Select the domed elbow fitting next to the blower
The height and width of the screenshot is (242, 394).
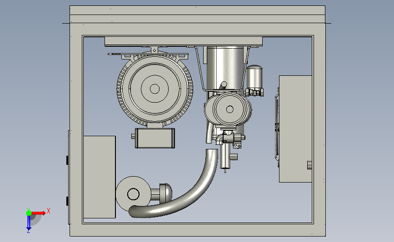[x=165, y=193]
